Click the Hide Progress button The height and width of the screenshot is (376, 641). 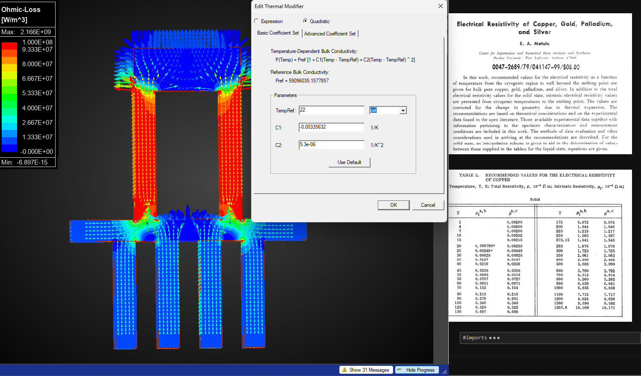click(x=416, y=370)
